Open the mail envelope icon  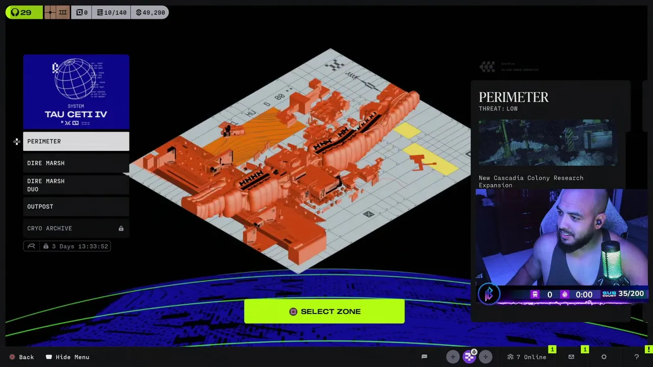(x=571, y=357)
